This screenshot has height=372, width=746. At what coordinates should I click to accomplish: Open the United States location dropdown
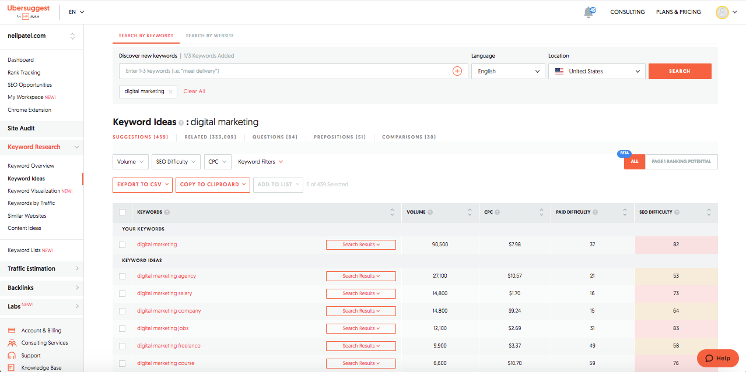596,71
